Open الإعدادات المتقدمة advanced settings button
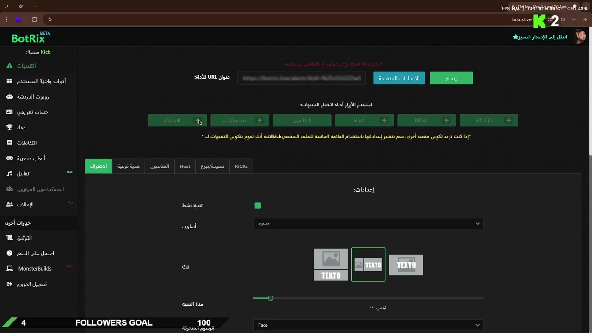 pos(399,78)
